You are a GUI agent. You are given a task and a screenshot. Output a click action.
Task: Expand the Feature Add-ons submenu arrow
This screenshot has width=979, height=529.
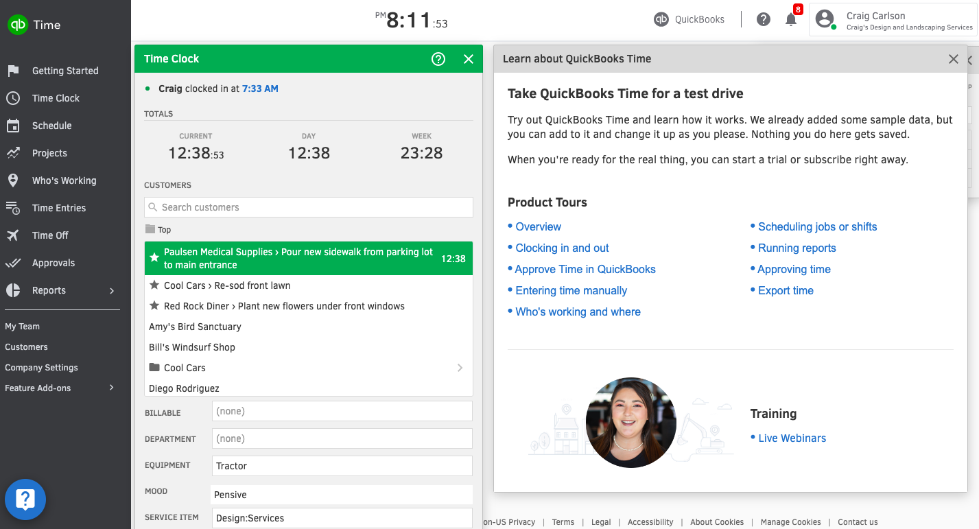(112, 388)
